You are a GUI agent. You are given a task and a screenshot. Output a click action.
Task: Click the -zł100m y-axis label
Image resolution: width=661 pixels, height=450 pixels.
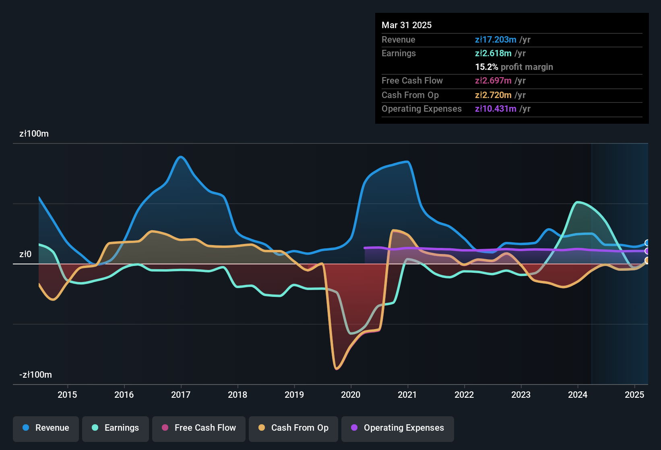[x=35, y=375]
